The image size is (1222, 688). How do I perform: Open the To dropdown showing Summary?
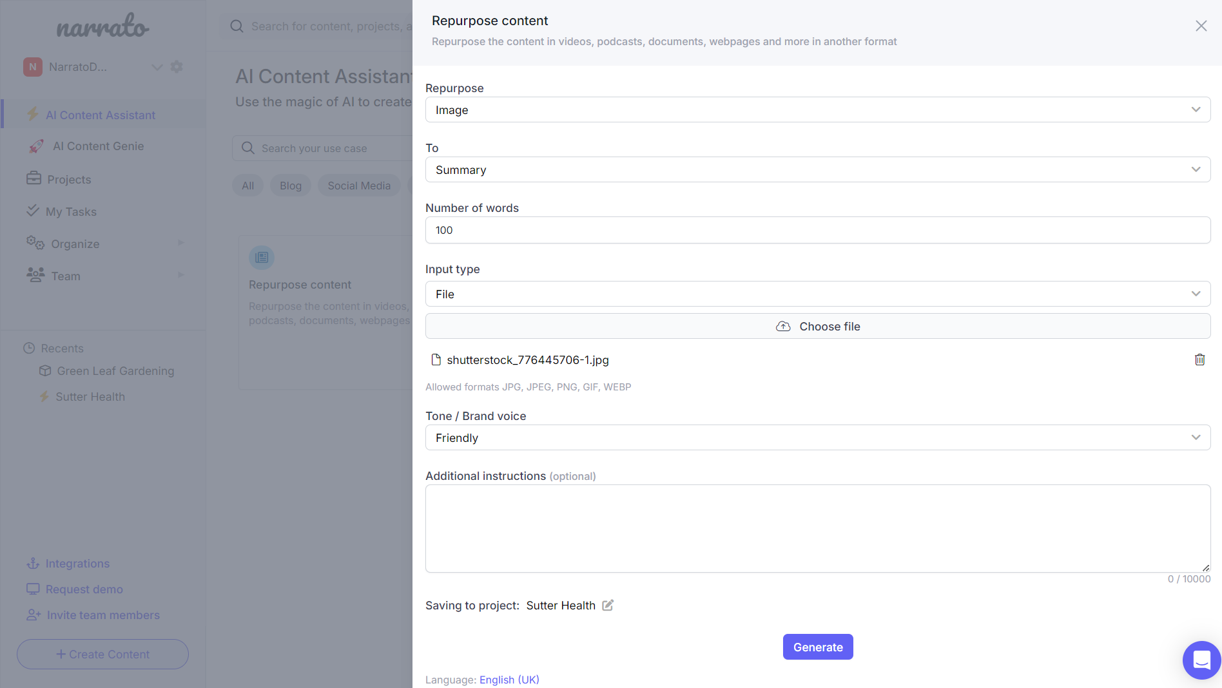(818, 169)
